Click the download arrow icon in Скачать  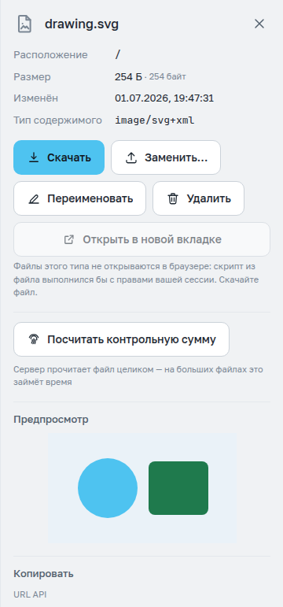pyautogui.click(x=34, y=157)
